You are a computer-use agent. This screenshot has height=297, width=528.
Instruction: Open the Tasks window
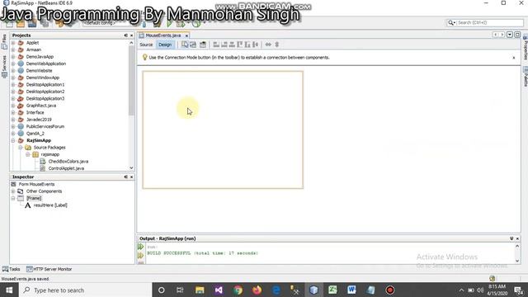(11, 269)
